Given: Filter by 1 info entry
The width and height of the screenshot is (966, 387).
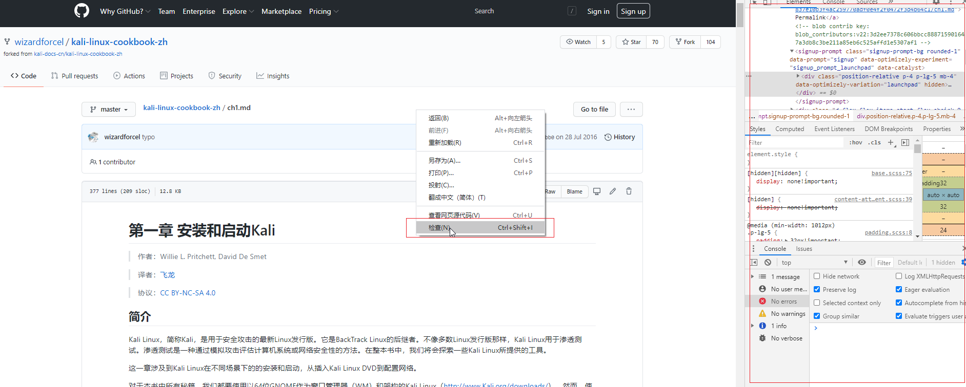Looking at the screenshot, I should (773, 326).
